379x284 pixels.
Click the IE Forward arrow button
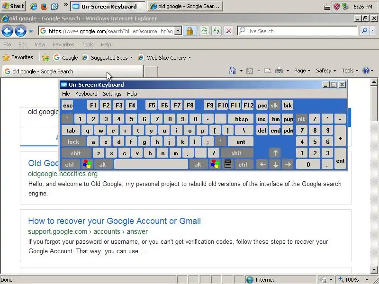coord(20,31)
